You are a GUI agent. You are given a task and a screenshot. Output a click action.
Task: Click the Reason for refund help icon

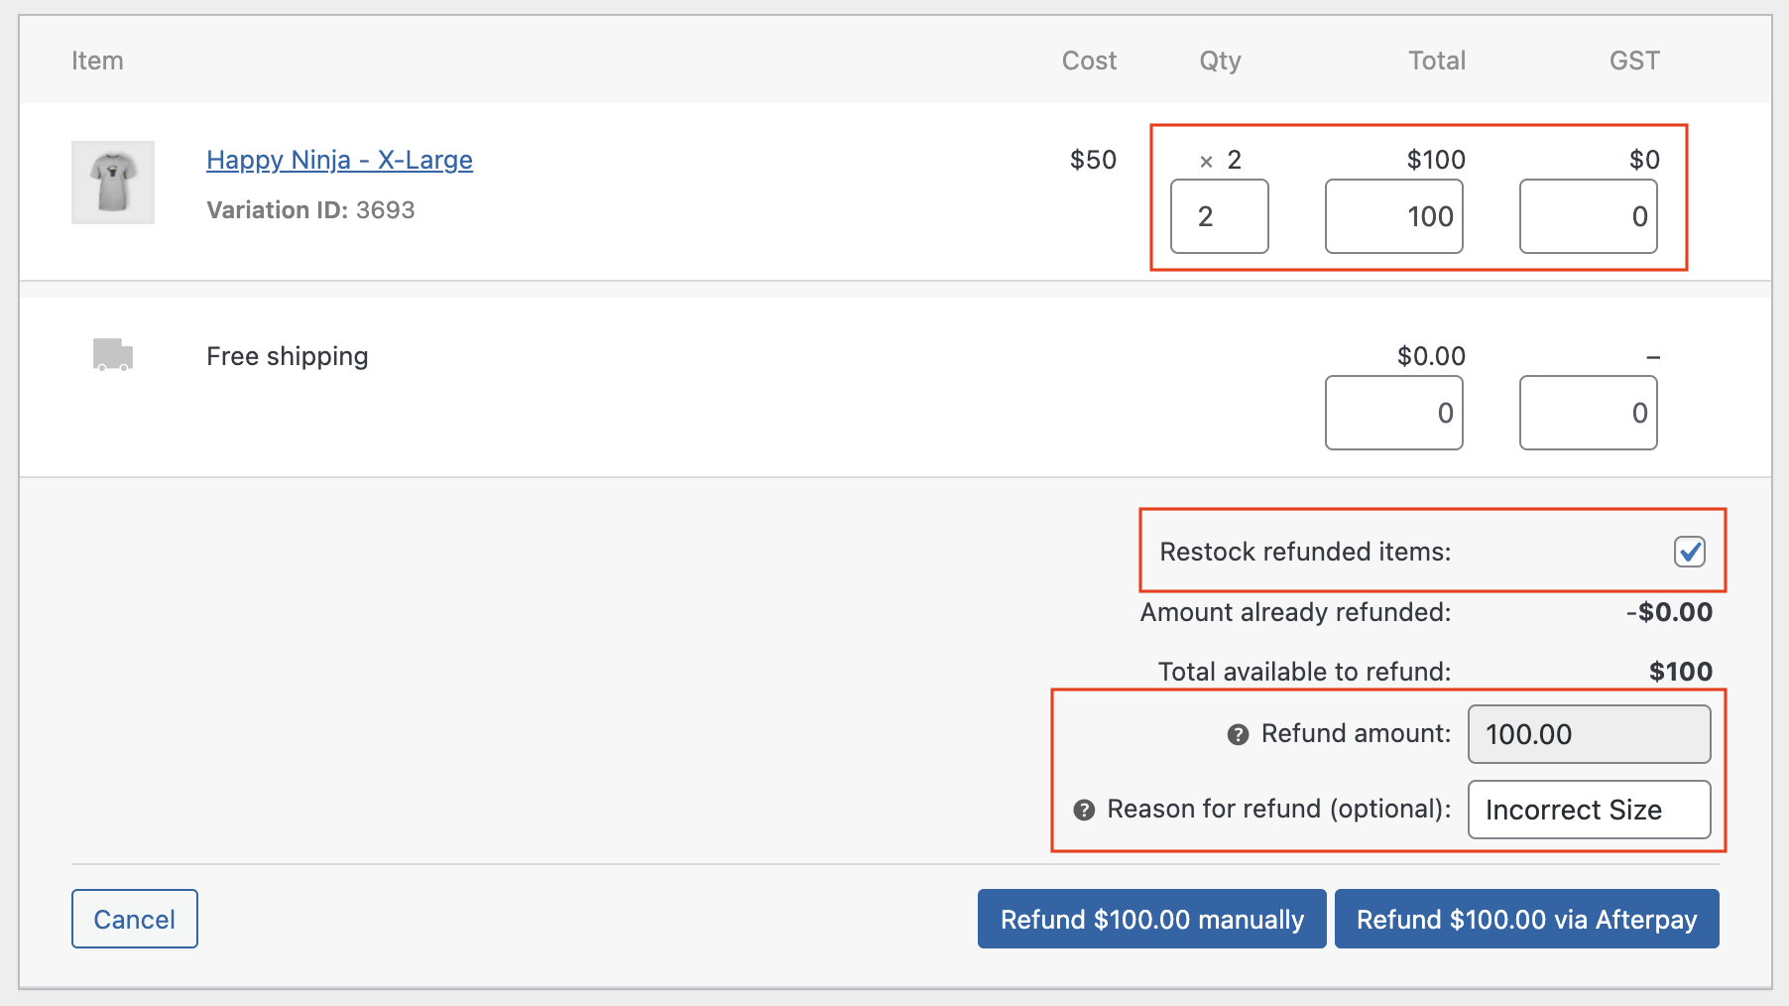tap(1084, 810)
